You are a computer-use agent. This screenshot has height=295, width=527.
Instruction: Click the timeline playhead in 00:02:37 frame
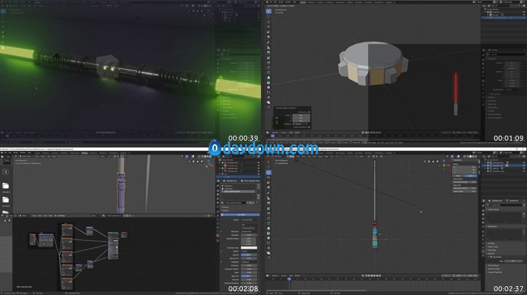(289, 279)
